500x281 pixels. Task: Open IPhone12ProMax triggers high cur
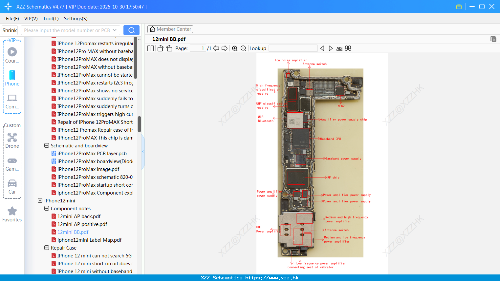(95, 114)
